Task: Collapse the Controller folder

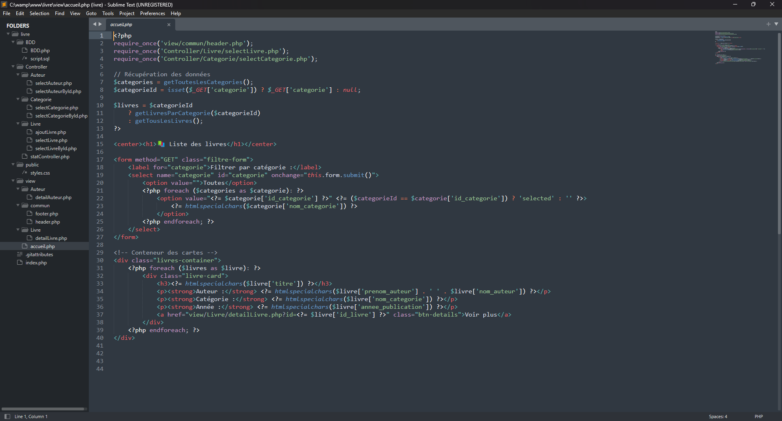Action: point(13,66)
